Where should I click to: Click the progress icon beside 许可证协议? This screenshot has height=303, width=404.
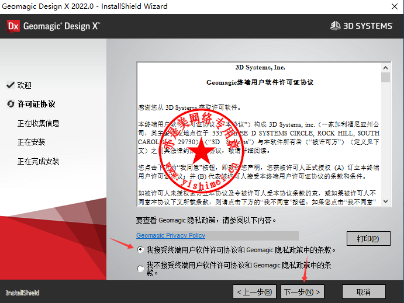11,104
